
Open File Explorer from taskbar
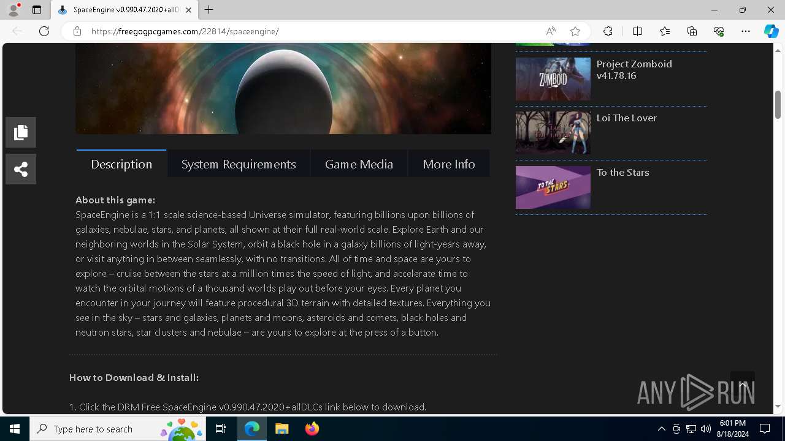click(x=282, y=429)
